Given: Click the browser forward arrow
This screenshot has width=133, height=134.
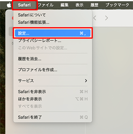Looking at the screenshot, I should click(x=106, y=18).
